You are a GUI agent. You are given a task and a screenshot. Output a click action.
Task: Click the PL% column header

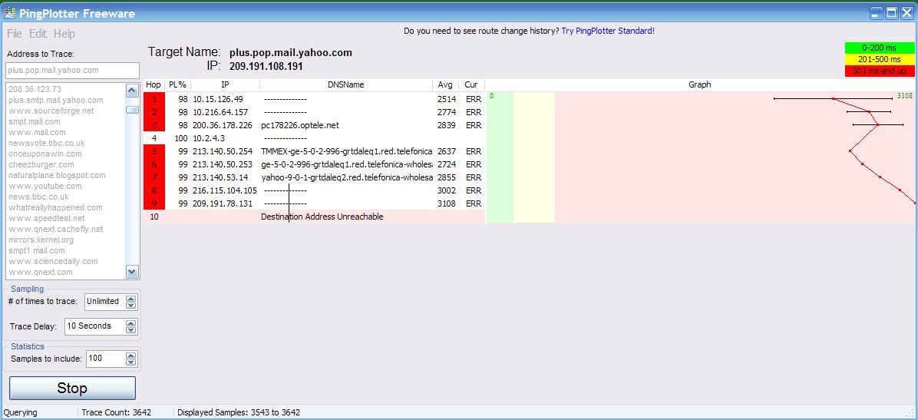177,85
